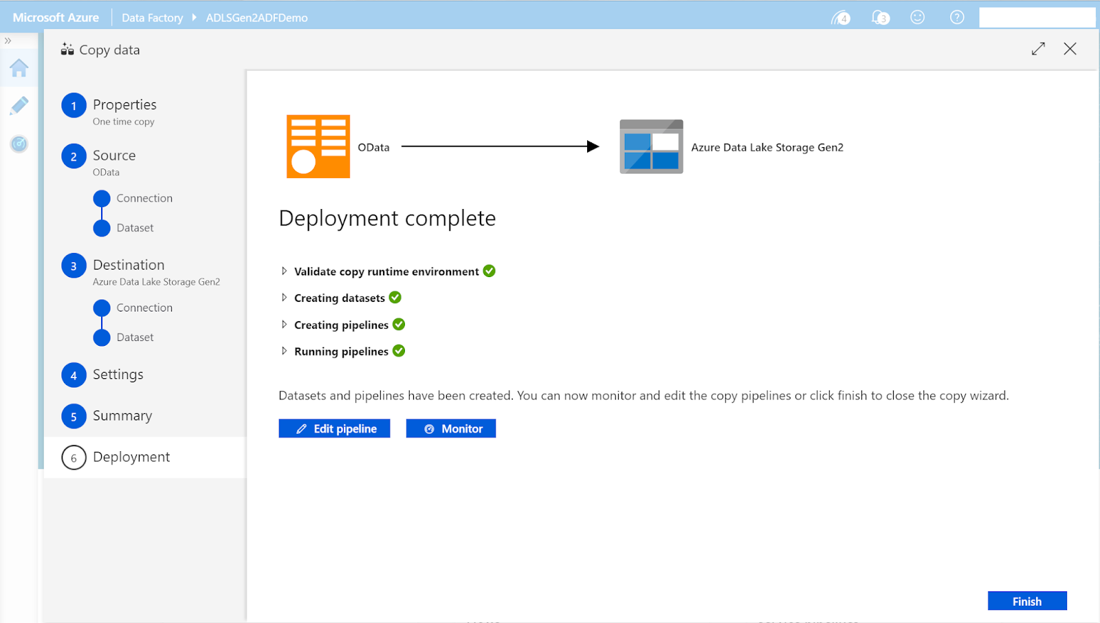The image size is (1100, 623).
Task: Send feedback using the smiley icon
Action: pos(917,17)
